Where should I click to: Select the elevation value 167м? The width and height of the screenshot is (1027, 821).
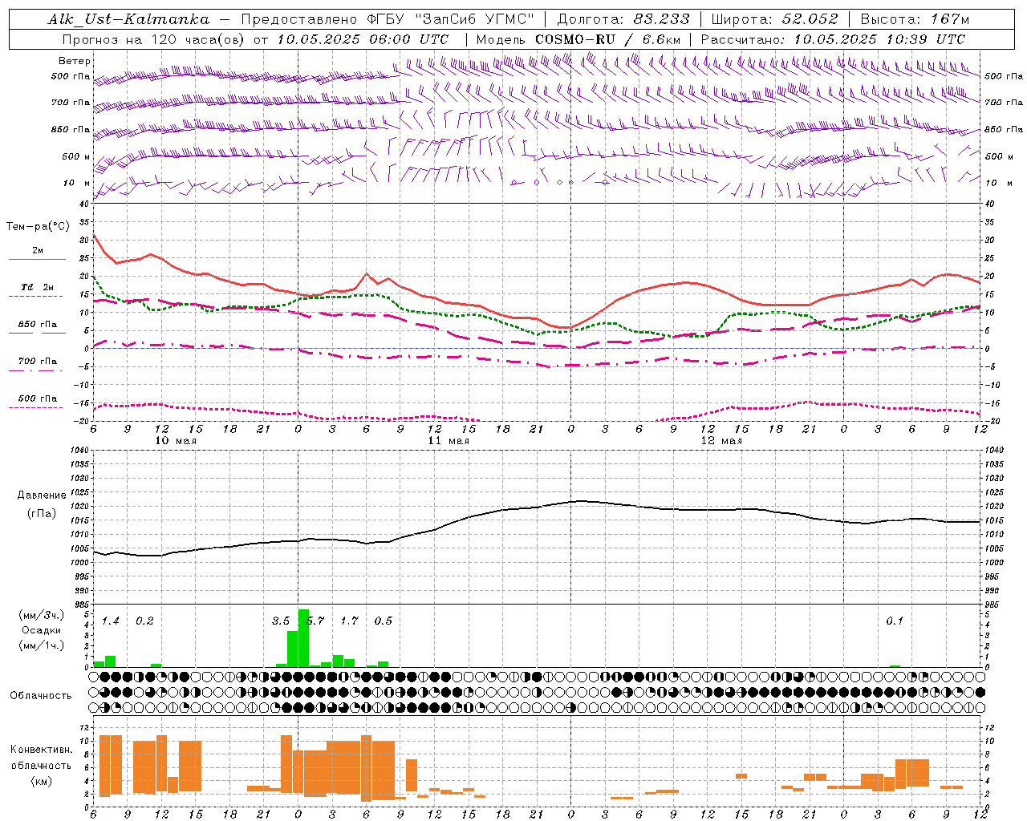(950, 19)
